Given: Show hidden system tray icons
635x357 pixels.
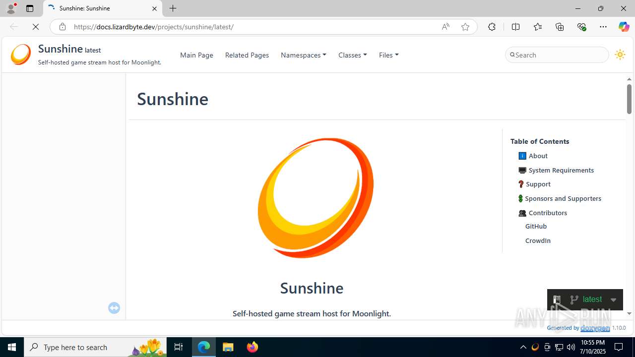Looking at the screenshot, I should pyautogui.click(x=523, y=347).
